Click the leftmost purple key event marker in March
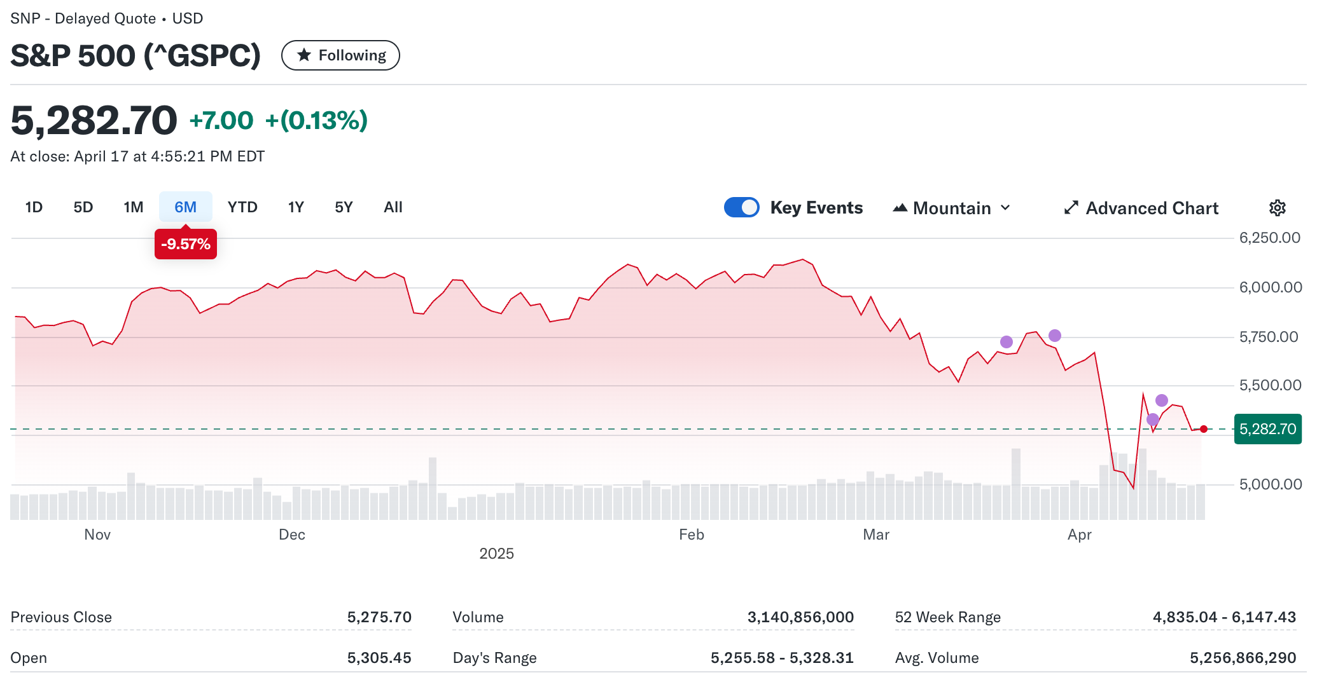 coord(1007,342)
